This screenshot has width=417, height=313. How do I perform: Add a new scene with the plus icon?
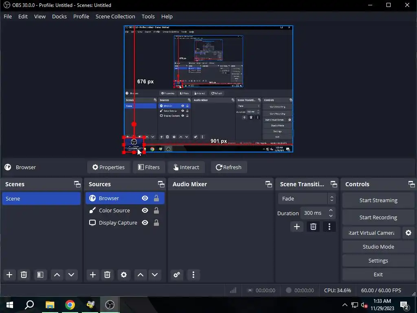point(9,275)
